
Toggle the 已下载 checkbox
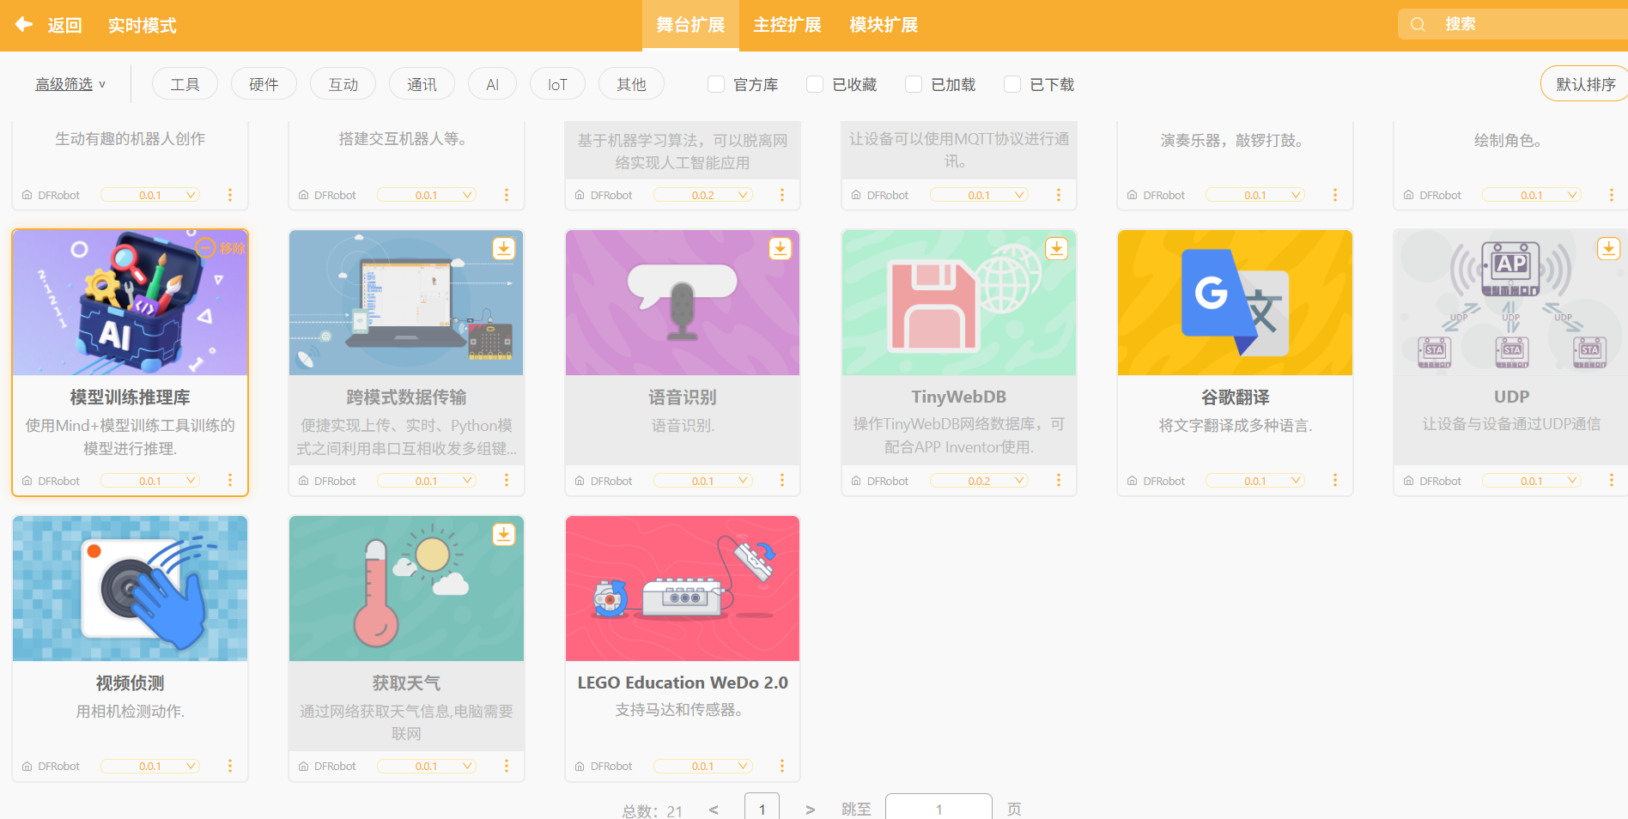pos(1012,84)
